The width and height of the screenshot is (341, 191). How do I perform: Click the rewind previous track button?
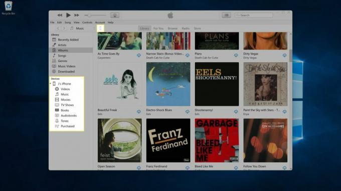(60, 15)
